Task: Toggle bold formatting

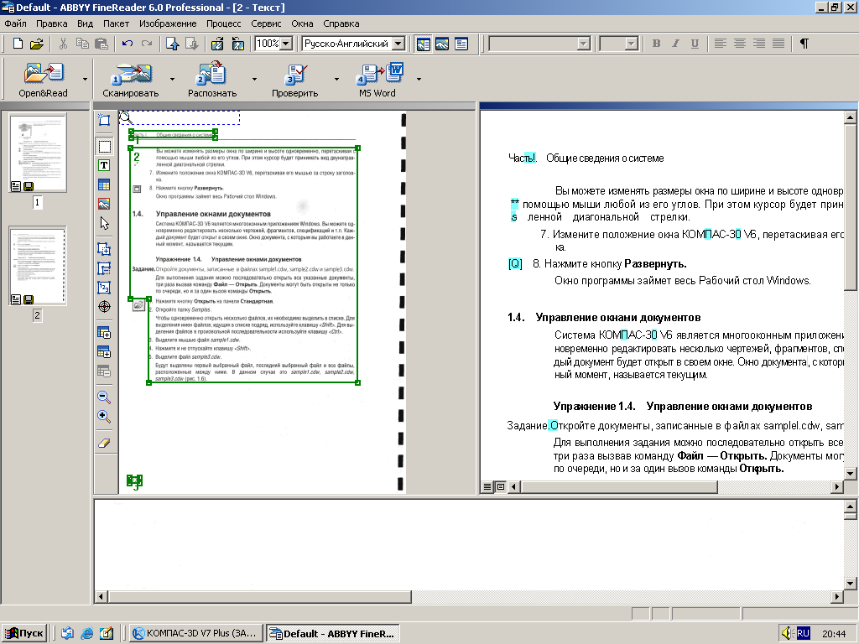Action: (x=656, y=44)
